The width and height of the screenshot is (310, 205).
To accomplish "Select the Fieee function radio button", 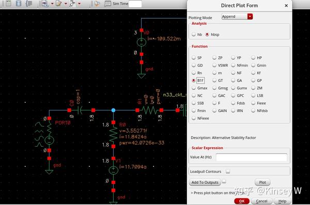I will point(253,103).
